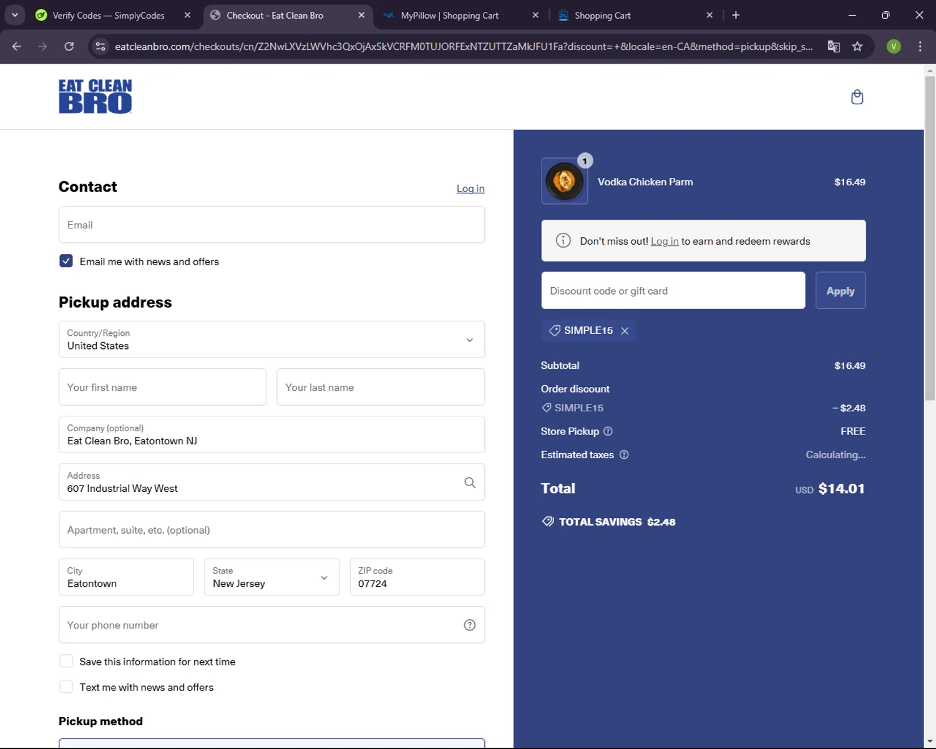Open a new browser tab
This screenshot has width=936, height=749.
pos(736,15)
